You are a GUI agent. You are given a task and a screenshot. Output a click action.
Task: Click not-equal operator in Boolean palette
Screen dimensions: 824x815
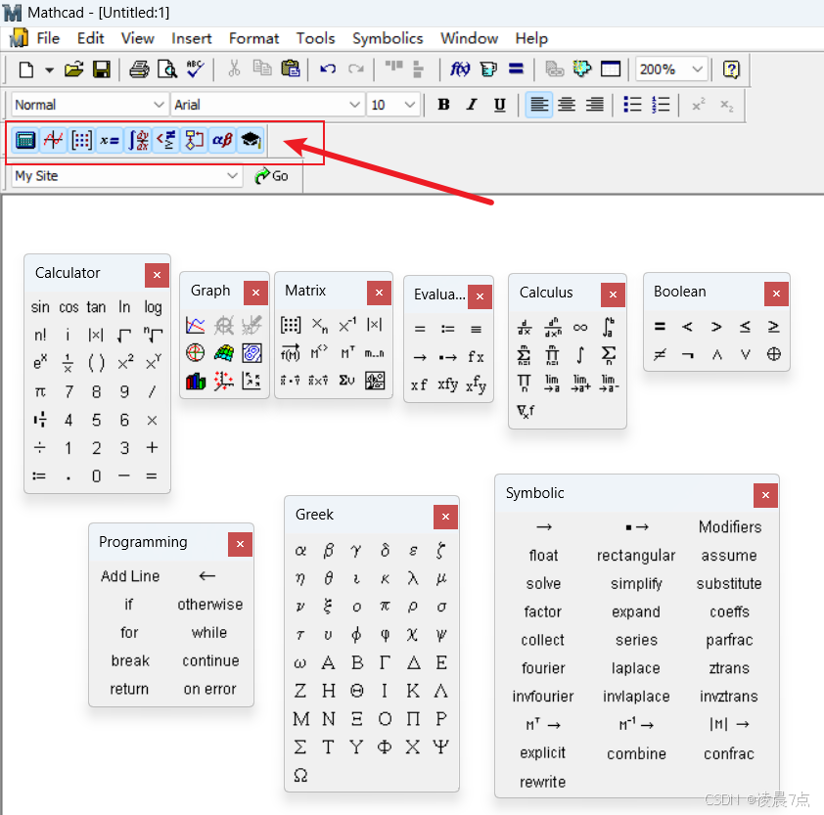point(660,354)
